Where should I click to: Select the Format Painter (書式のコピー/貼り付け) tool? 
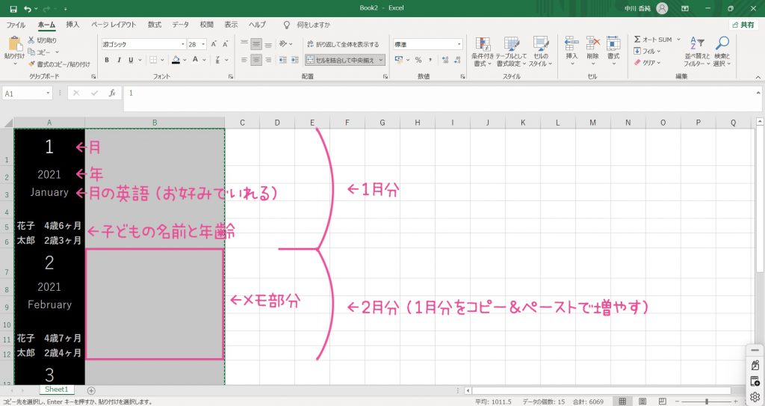click(x=31, y=64)
